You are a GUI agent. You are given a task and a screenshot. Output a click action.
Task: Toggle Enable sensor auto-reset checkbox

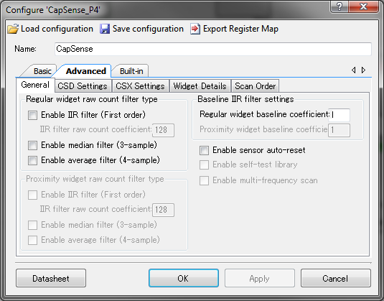click(204, 150)
